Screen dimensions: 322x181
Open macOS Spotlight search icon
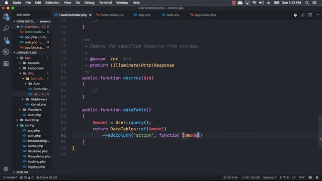pos(307,3)
